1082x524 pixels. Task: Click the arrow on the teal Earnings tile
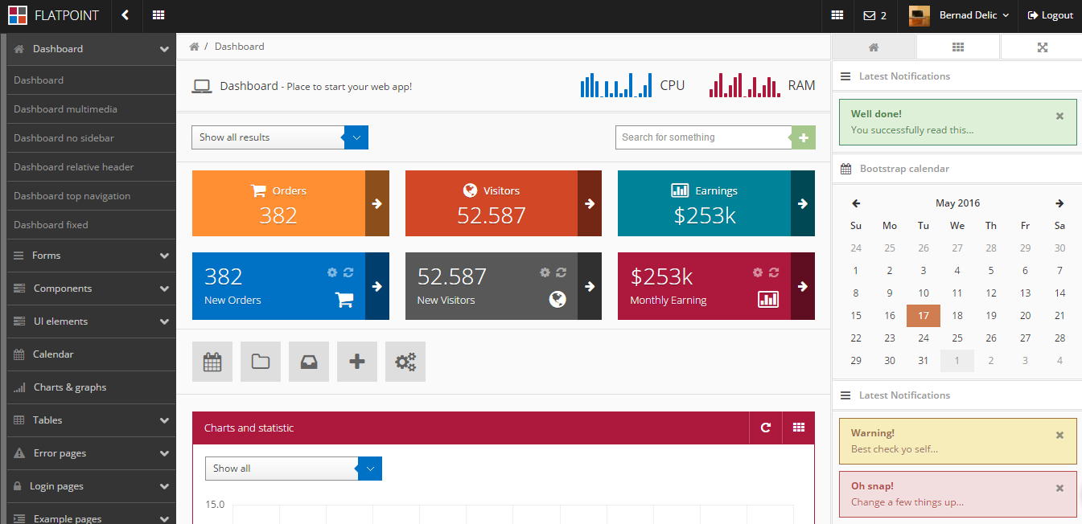tap(803, 203)
